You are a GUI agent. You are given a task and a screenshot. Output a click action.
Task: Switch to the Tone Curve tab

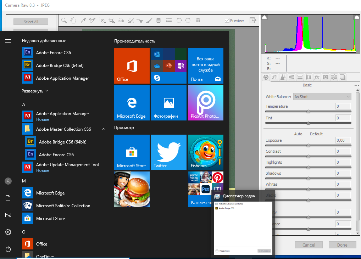tap(274, 77)
